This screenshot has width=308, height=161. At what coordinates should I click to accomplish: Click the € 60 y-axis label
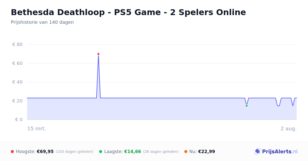pos(17,63)
